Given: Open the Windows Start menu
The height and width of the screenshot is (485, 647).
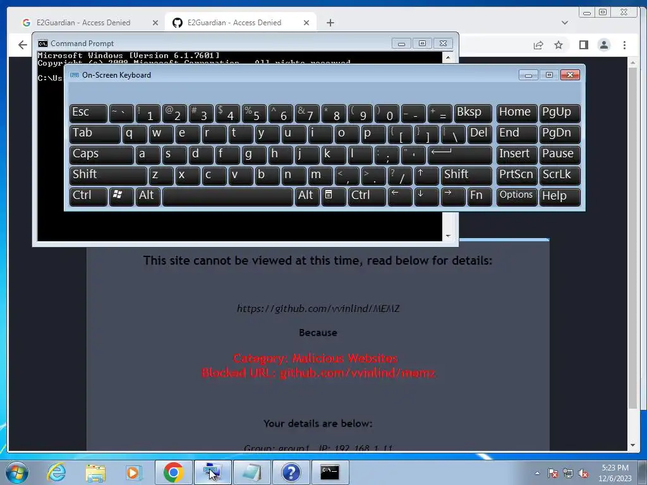Looking at the screenshot, I should pyautogui.click(x=16, y=472).
